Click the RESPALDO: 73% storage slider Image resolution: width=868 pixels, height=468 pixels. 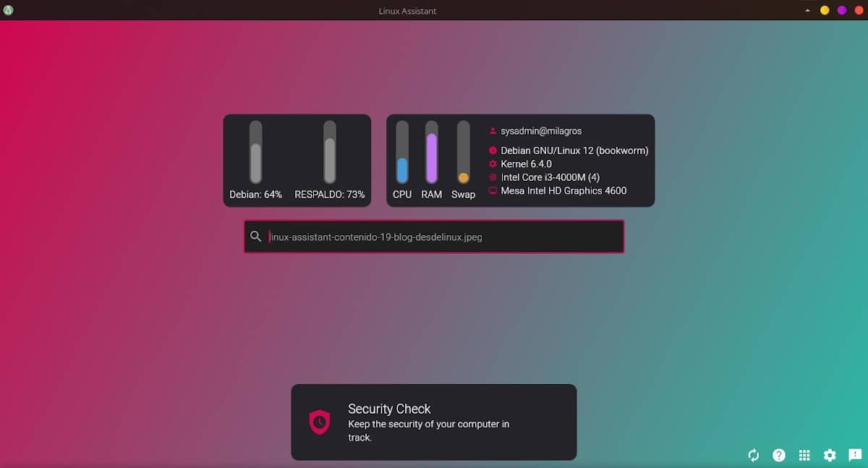(x=330, y=152)
